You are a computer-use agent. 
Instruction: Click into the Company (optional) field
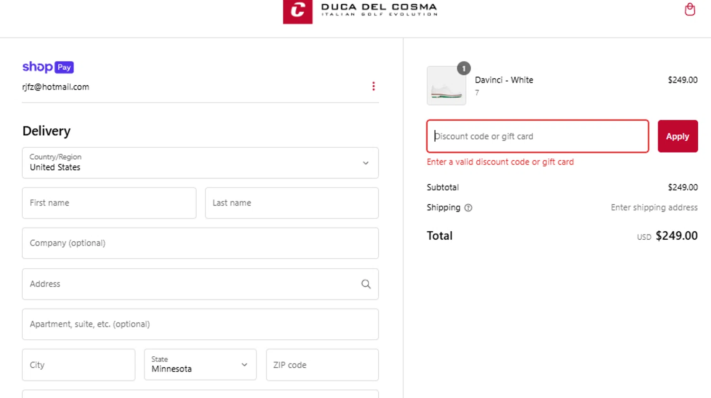(200, 243)
